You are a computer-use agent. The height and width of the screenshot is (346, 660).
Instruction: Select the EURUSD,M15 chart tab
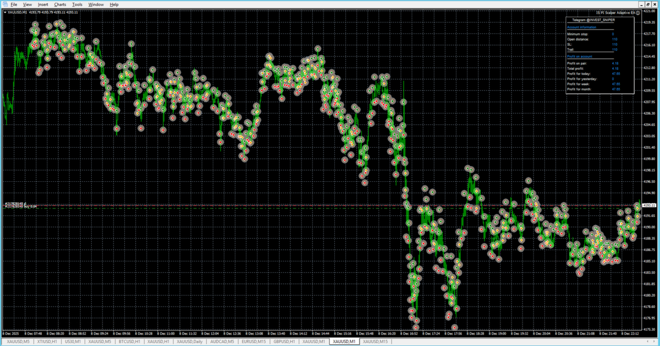click(254, 342)
